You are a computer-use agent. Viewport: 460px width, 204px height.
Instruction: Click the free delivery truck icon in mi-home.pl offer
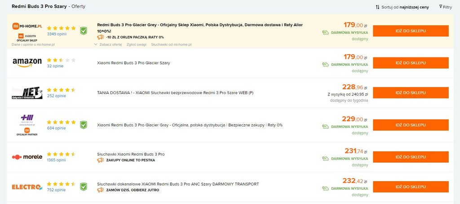(325, 32)
